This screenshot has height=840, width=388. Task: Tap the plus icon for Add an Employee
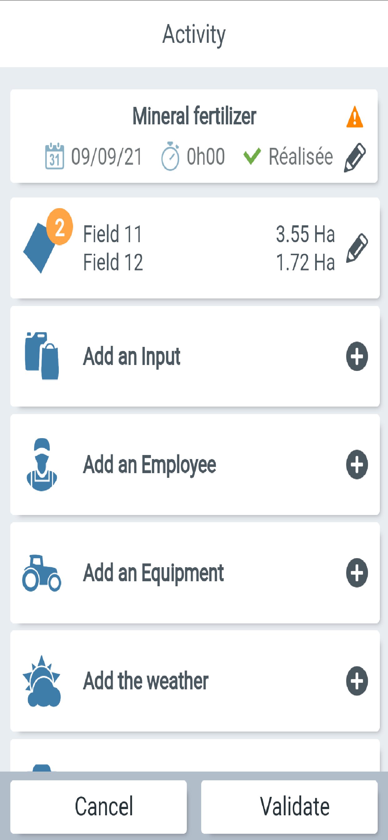point(357,464)
